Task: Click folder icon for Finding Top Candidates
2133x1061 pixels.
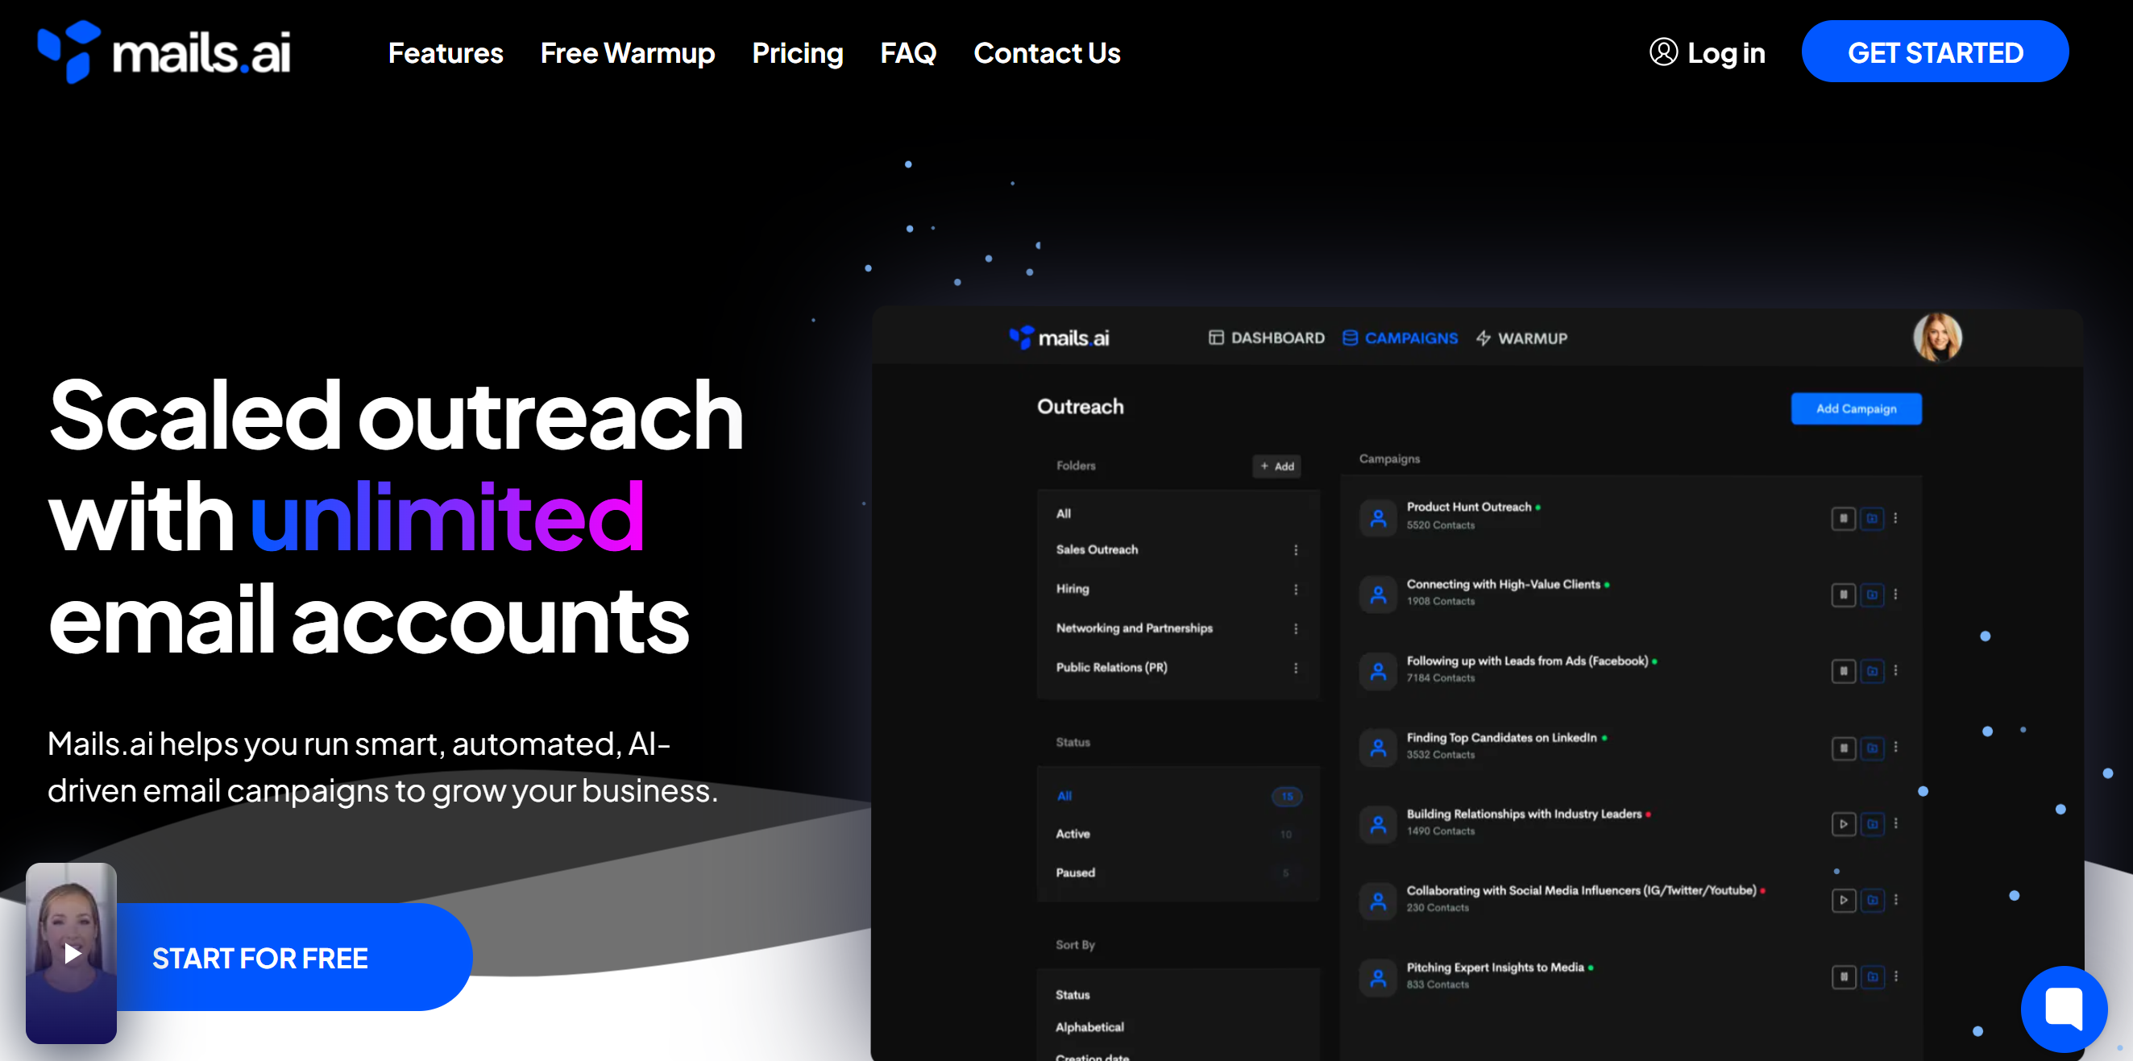Action: [1872, 748]
